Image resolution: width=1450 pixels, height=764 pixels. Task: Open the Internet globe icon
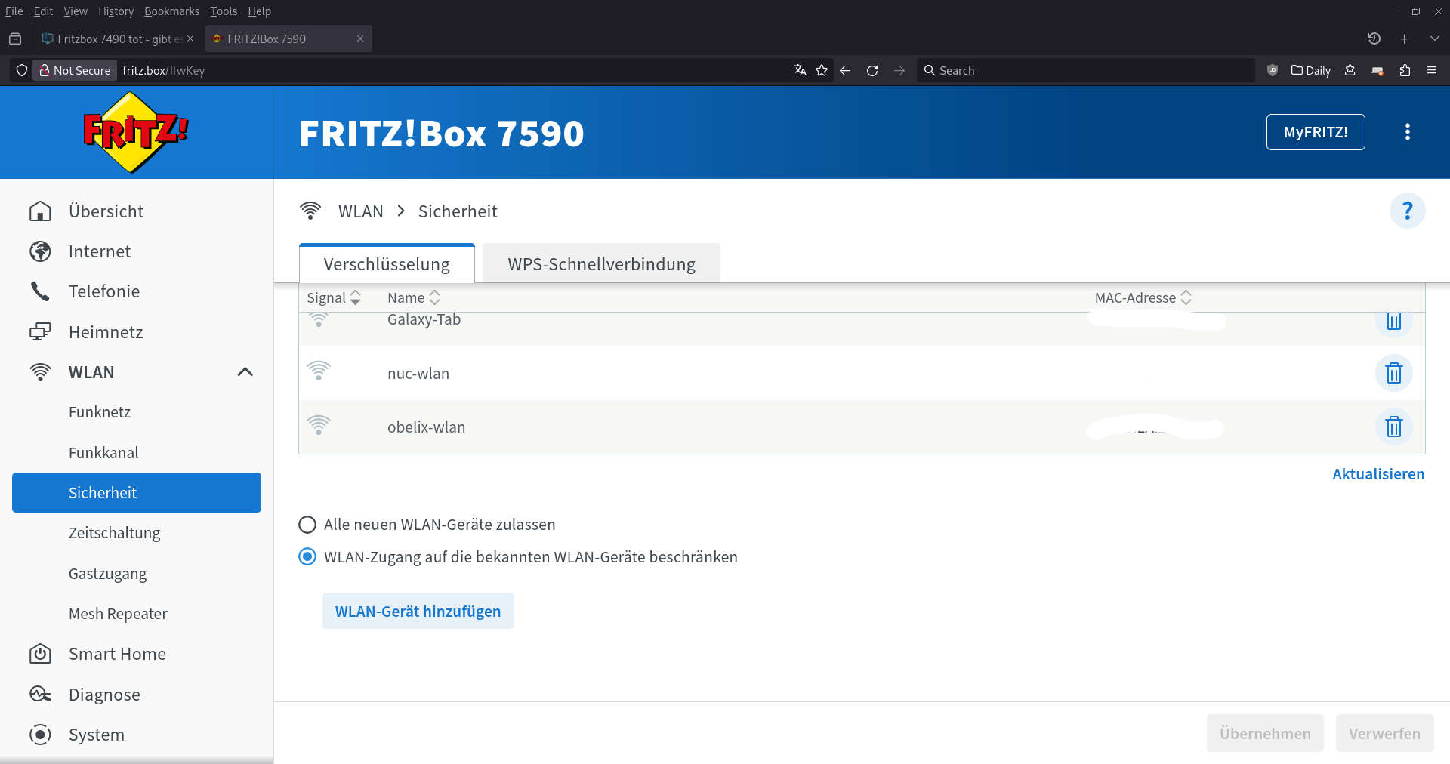[40, 251]
